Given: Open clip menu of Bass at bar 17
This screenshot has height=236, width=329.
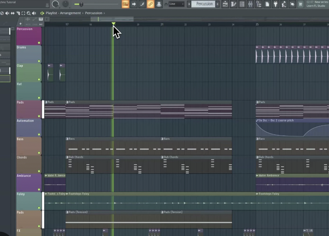Looking at the screenshot, I should pos(67,139).
